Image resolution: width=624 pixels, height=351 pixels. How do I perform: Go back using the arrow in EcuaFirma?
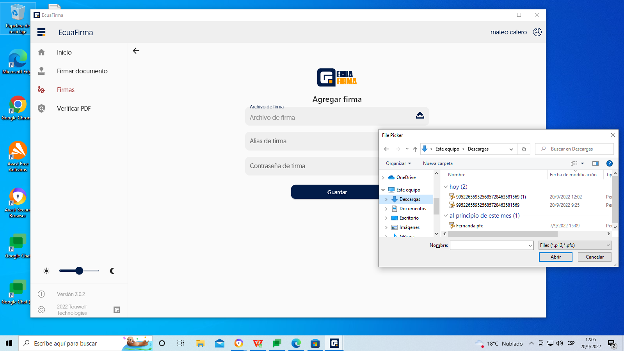pos(136,51)
